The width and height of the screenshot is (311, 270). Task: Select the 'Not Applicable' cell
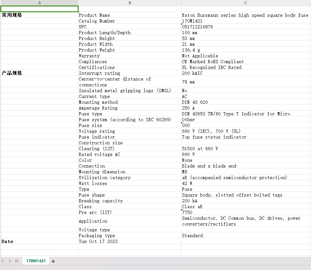click(246, 56)
